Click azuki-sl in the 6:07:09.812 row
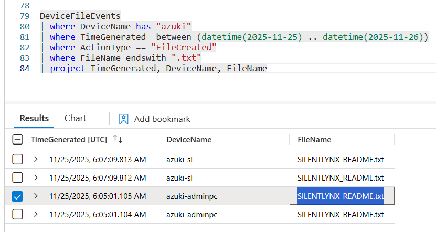 pyautogui.click(x=179, y=178)
